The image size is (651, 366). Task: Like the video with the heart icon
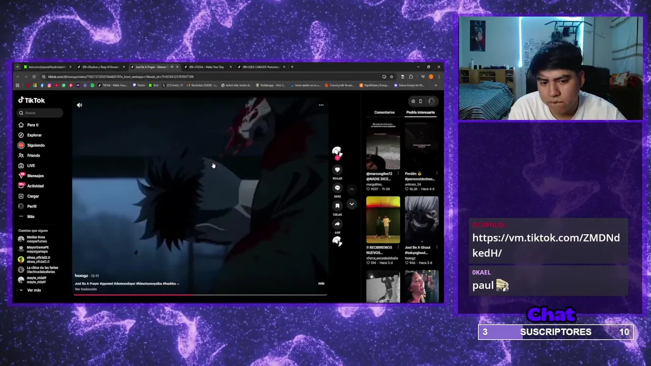[337, 170]
